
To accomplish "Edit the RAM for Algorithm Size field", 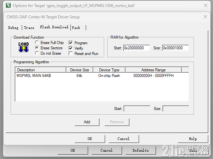I will pyautogui.click(x=175, y=48).
